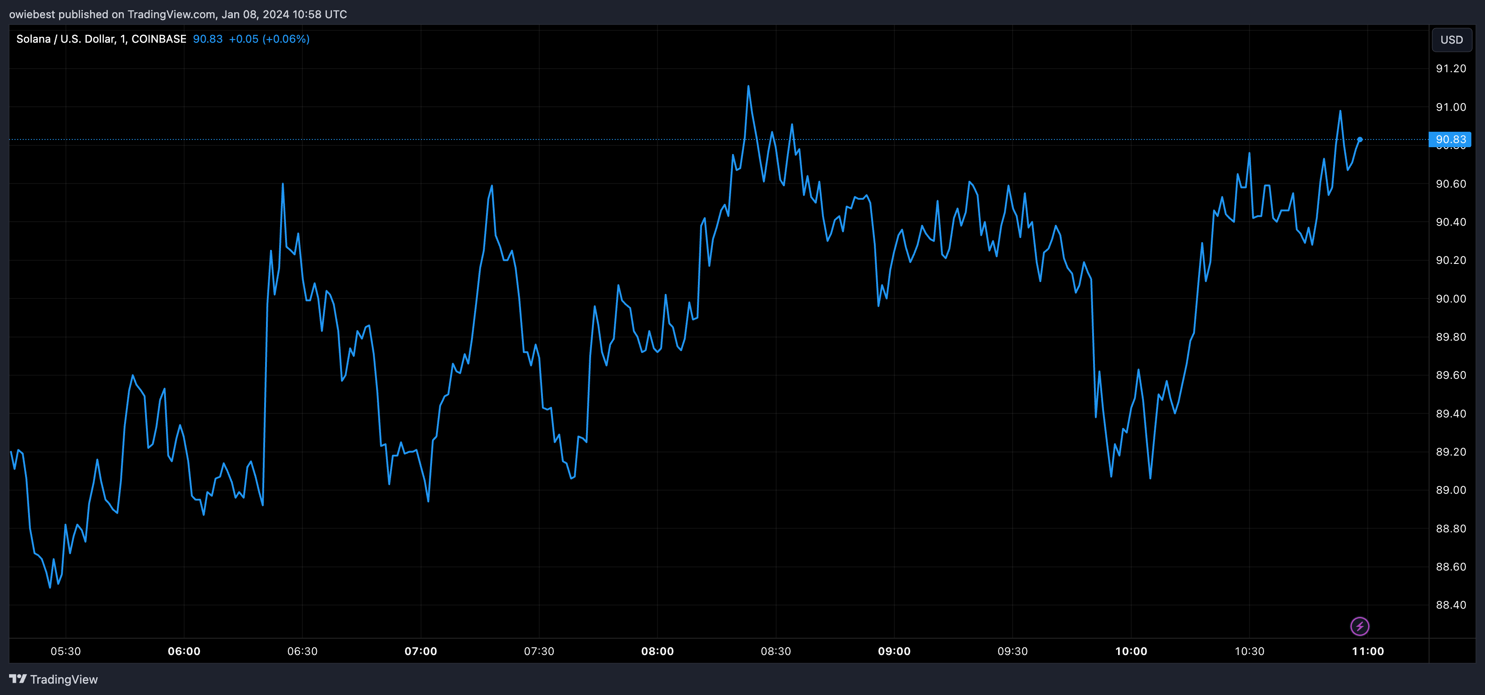Viewport: 1485px width, 695px height.
Task: Click the TradingView text at bottom left
Action: pyautogui.click(x=63, y=680)
